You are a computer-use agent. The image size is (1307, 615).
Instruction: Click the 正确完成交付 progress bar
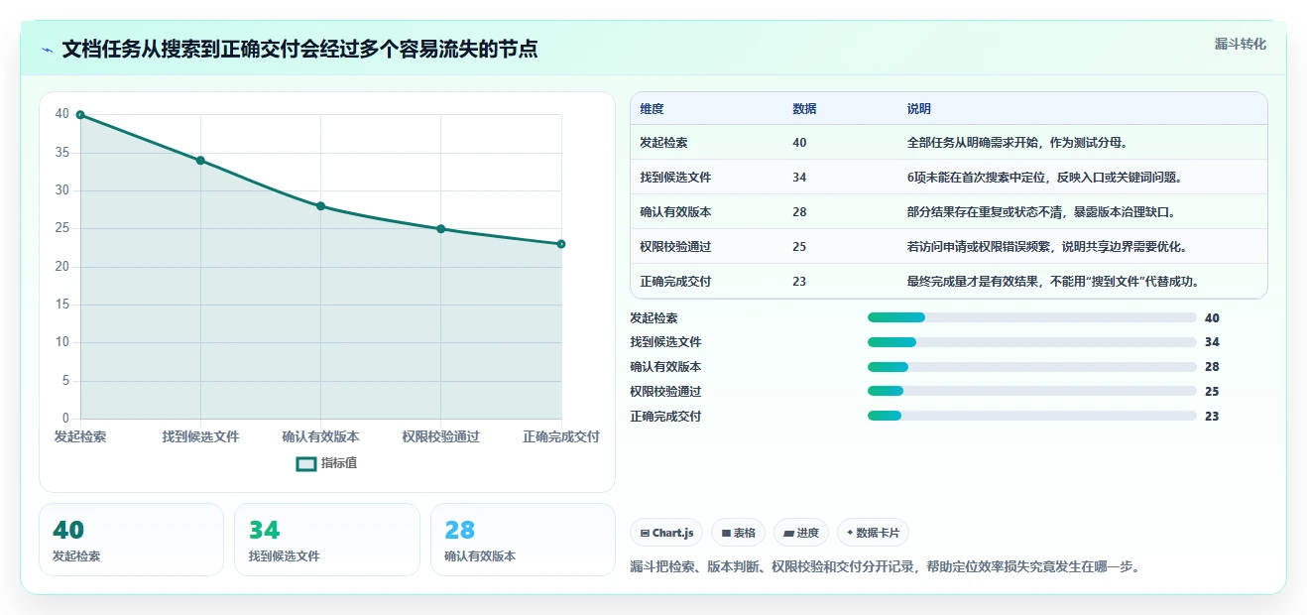pos(1032,417)
